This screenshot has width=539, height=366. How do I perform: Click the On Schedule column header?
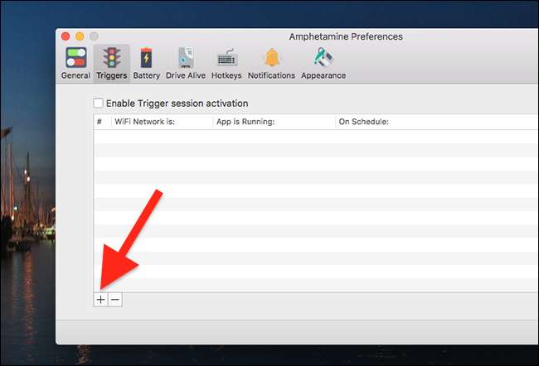pos(437,122)
